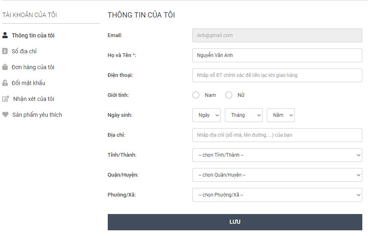Open Sản phẩm yêu thích link
The width and height of the screenshot is (368, 236).
[x=37, y=115]
